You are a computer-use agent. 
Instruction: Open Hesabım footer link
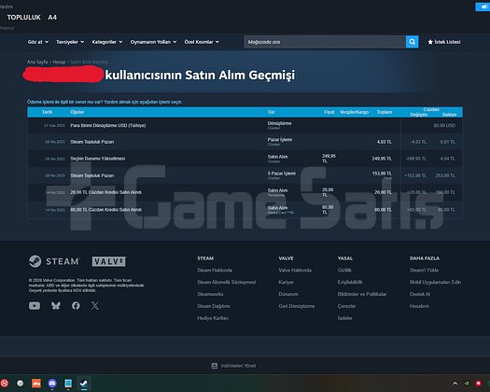tap(419, 306)
